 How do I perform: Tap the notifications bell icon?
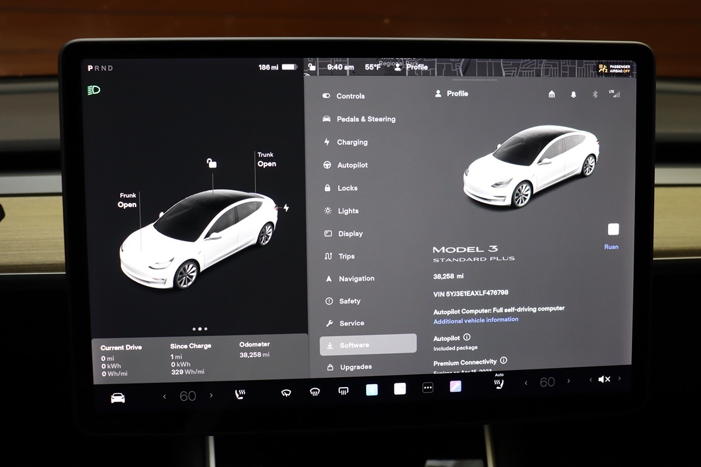coord(574,95)
